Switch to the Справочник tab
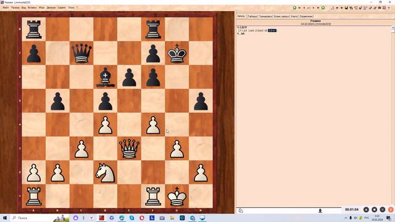395x222 pixels. 306,17
